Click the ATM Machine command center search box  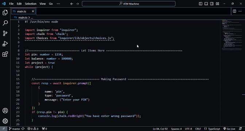pos(129,4)
